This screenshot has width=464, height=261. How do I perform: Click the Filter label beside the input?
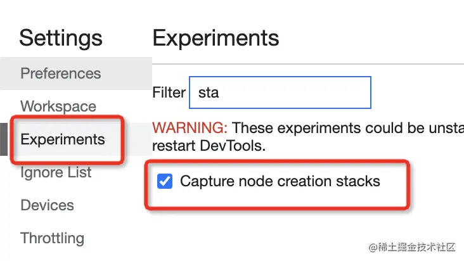click(x=169, y=92)
